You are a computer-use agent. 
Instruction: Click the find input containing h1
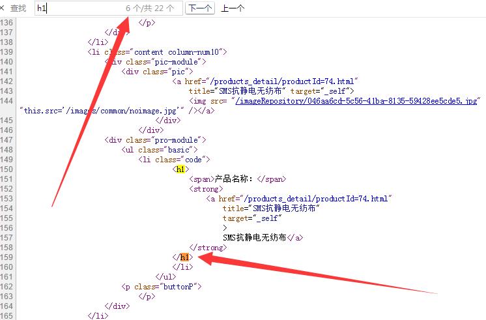click(109, 8)
